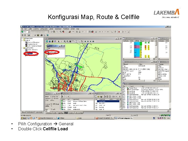Open the scanning device combo box
188x141 pixels.
pos(40,32)
